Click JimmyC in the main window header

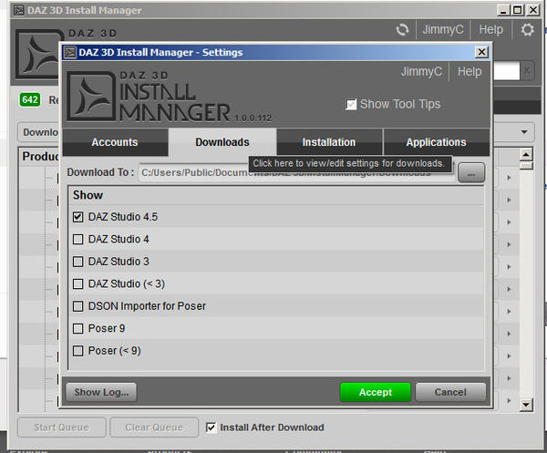[x=443, y=30]
